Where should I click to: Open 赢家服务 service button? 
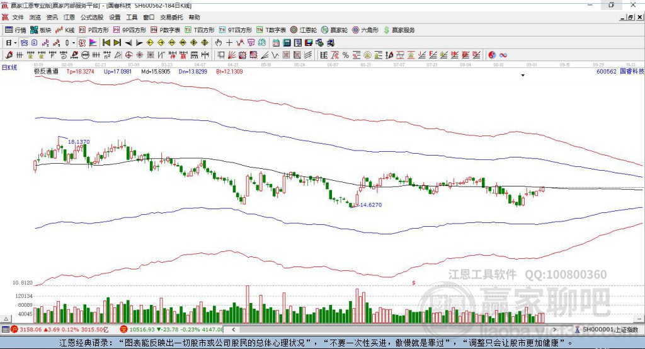[399, 30]
